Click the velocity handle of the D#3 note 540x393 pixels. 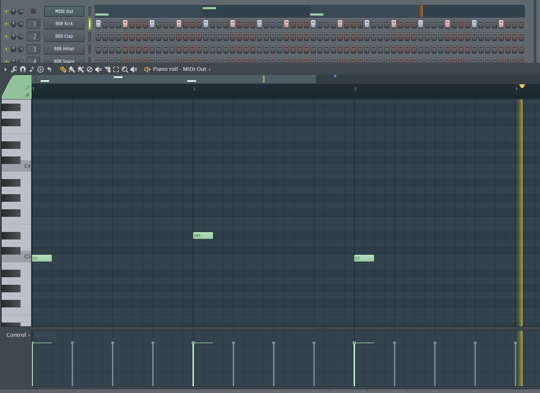tap(193, 343)
